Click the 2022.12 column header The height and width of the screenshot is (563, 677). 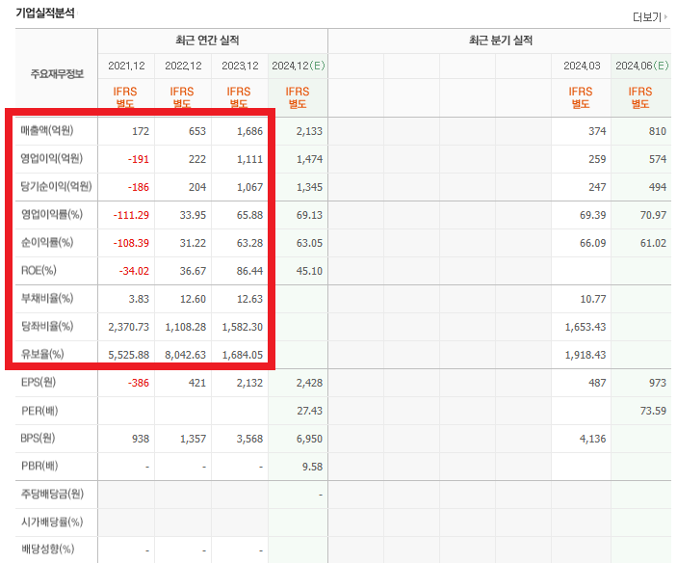tap(184, 66)
